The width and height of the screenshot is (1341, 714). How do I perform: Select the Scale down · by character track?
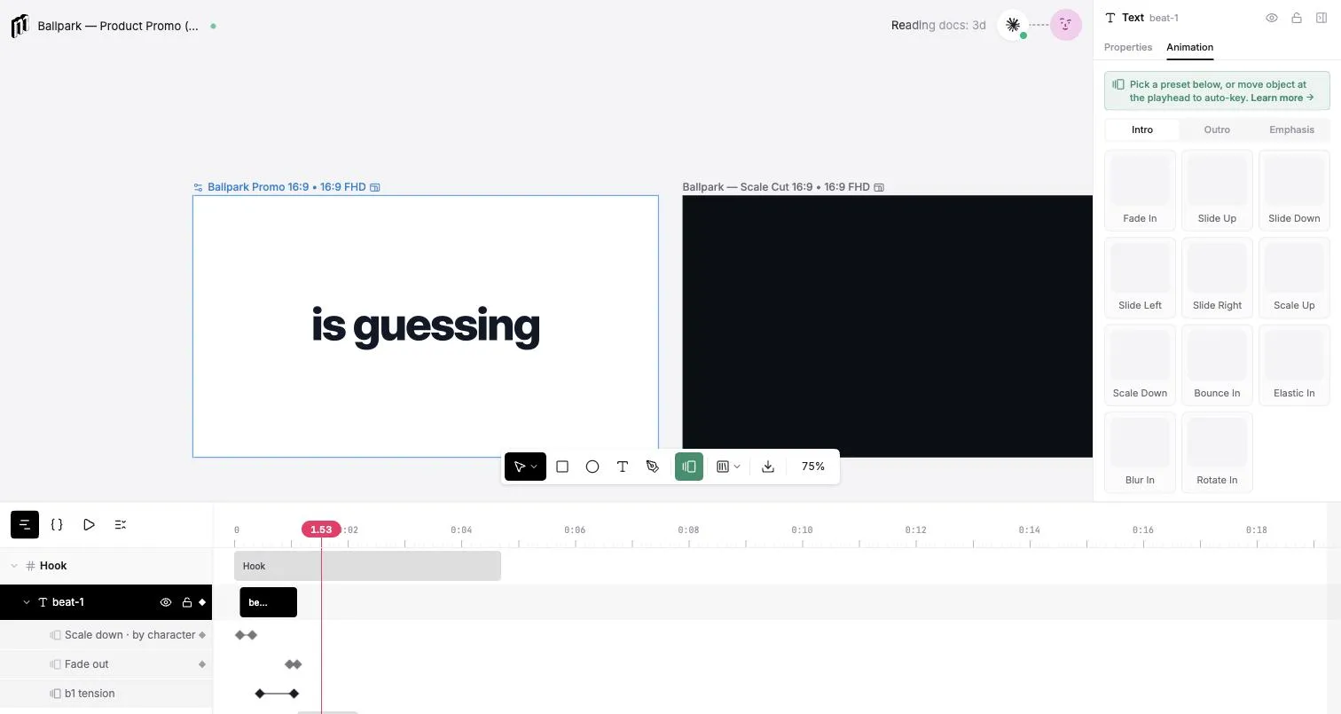click(106, 635)
